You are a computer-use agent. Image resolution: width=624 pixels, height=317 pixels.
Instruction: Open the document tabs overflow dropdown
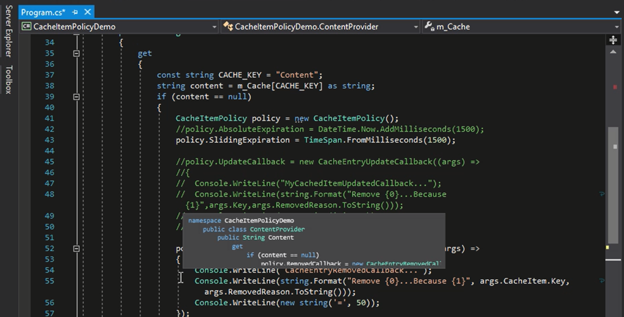(x=616, y=12)
